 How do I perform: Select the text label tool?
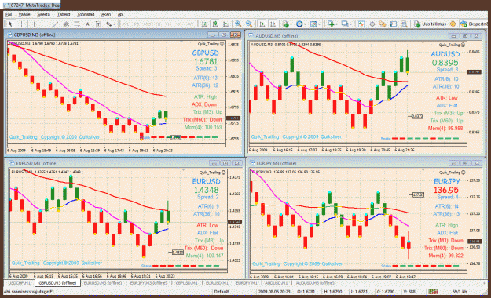point(98,24)
